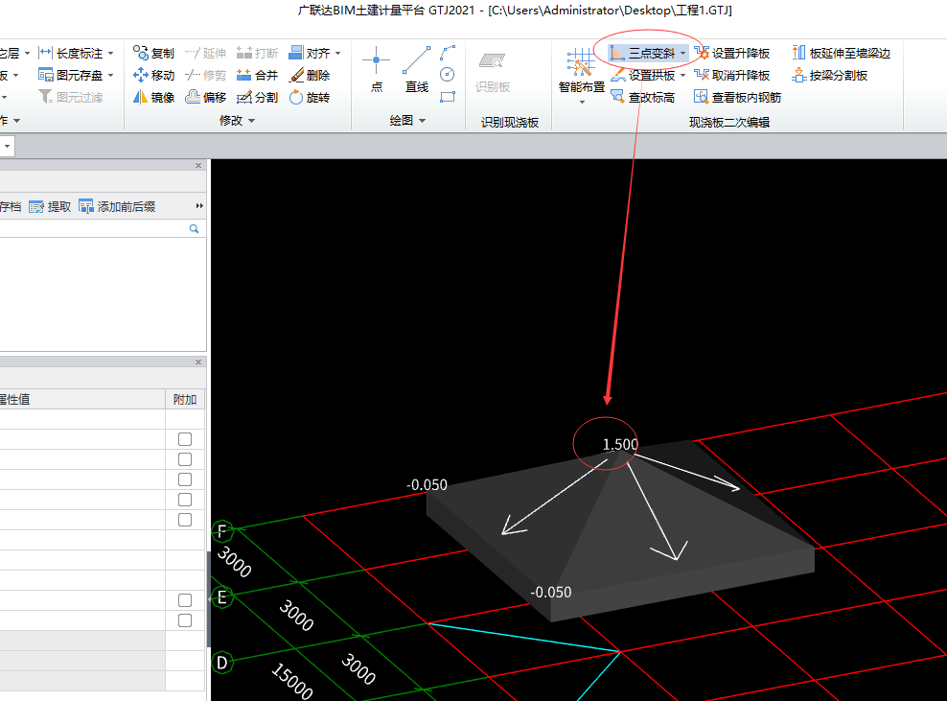Open the 图元存盘 dropdown arrow
Screen dimensions: 947x701
click(x=110, y=76)
